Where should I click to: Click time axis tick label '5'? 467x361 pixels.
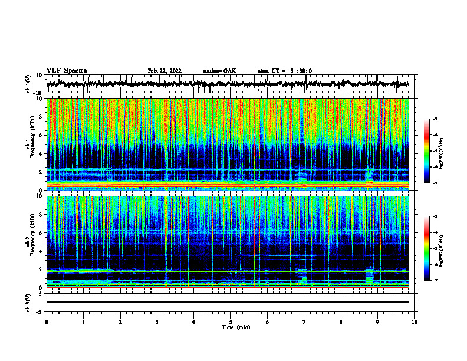click(231, 322)
